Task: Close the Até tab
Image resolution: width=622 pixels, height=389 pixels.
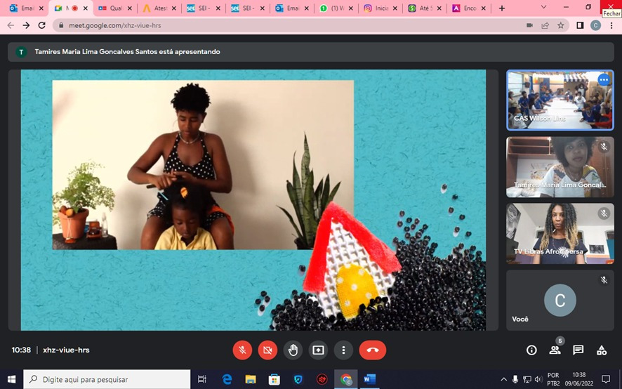Action: pos(439,8)
